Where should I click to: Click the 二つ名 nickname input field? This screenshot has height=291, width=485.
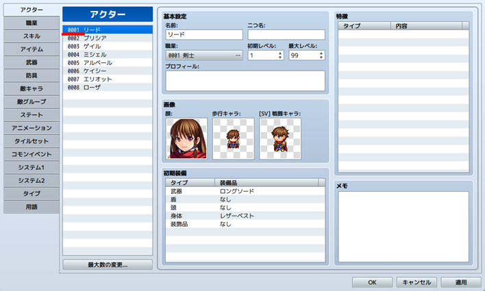point(286,34)
